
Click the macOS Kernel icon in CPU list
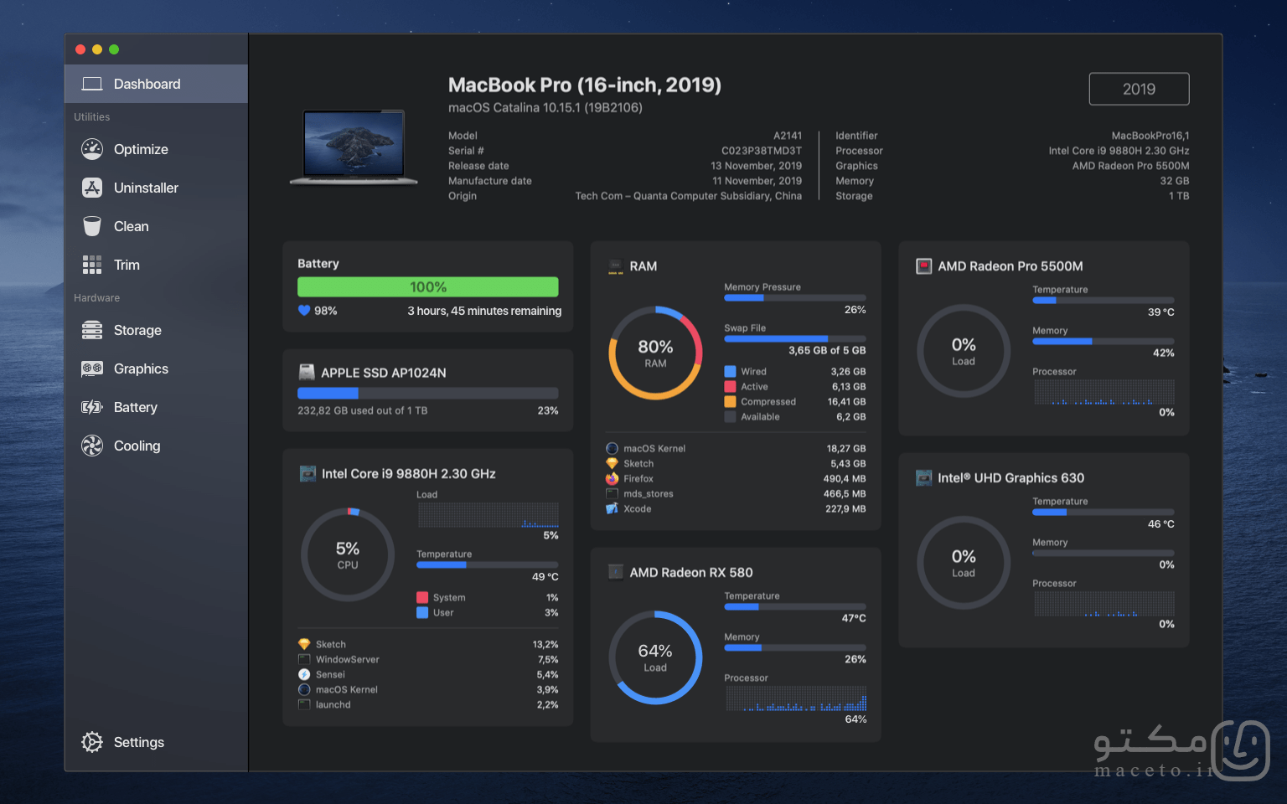(304, 690)
